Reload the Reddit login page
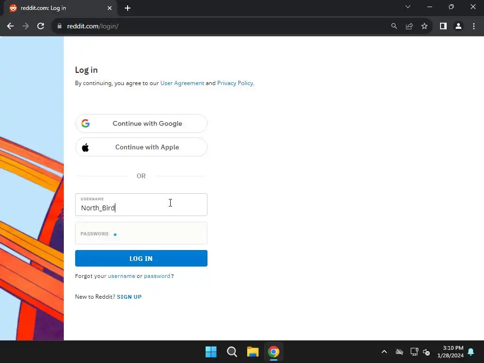 pos(41,26)
